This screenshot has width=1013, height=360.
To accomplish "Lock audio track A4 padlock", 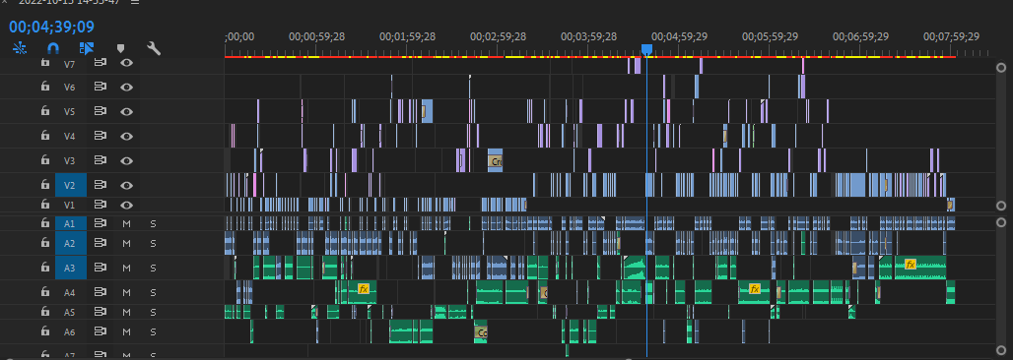I will 45,291.
